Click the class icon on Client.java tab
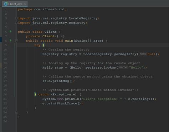 click(6, 4)
